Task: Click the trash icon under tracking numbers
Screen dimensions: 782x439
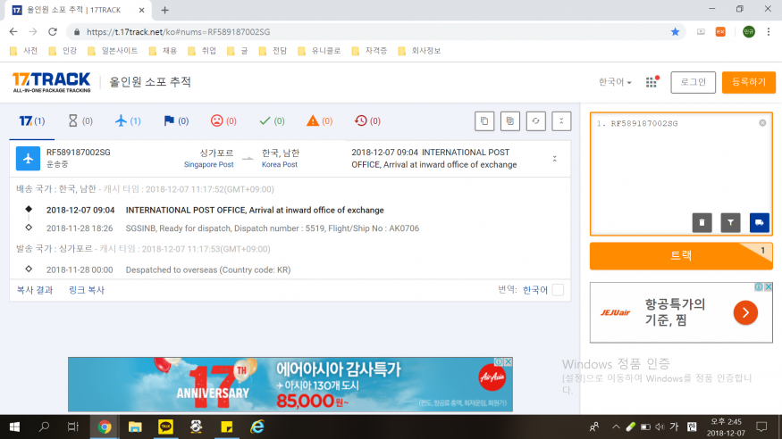Action: coord(702,222)
